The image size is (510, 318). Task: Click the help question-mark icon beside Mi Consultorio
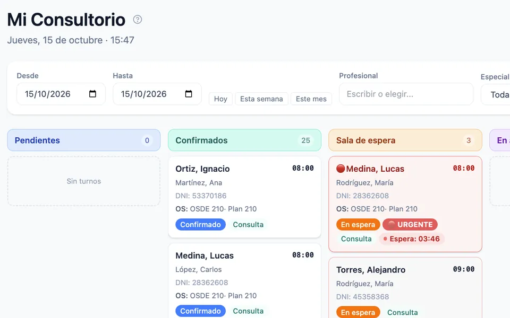138,20
